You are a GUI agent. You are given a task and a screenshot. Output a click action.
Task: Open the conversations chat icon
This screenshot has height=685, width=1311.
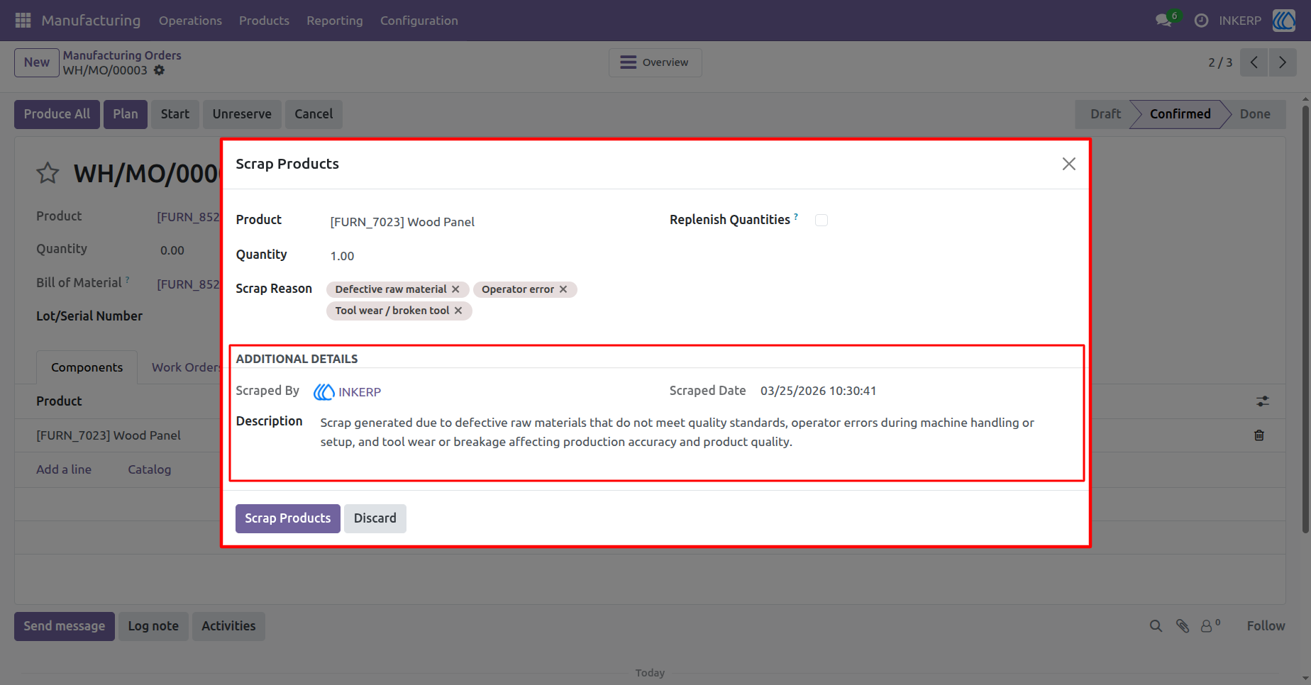pyautogui.click(x=1163, y=21)
